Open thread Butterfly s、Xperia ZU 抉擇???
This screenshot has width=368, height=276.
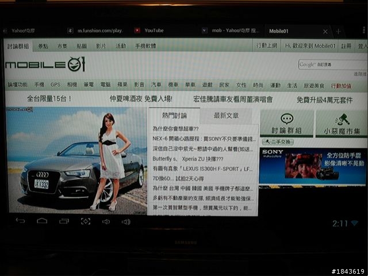tap(188, 159)
